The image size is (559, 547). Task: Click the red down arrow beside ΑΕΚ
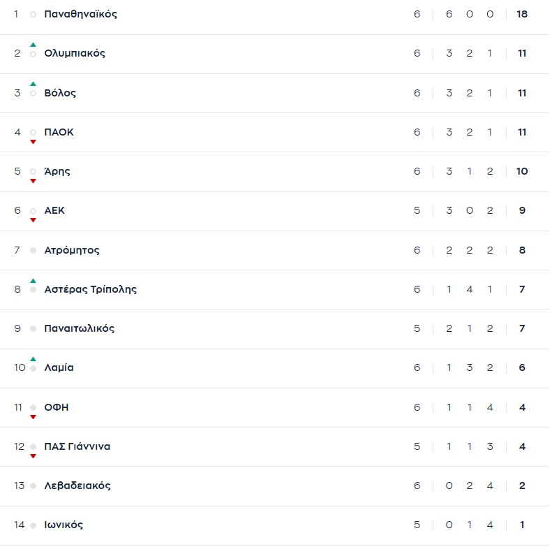[33, 220]
